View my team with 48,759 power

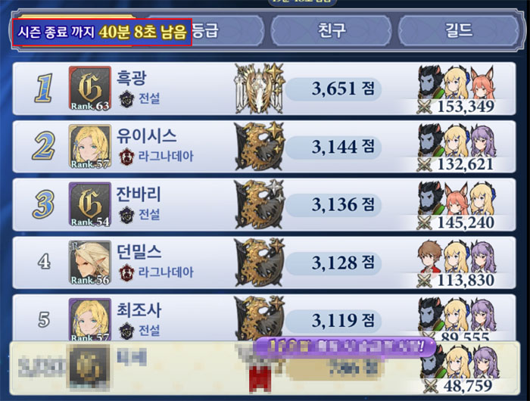tap(459, 369)
